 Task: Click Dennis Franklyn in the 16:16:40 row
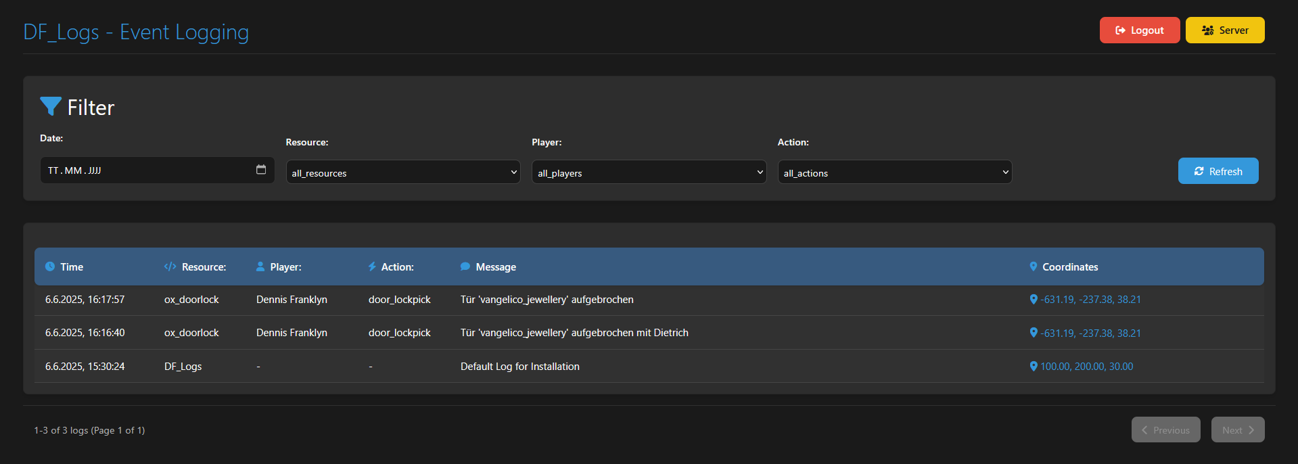[x=292, y=333]
